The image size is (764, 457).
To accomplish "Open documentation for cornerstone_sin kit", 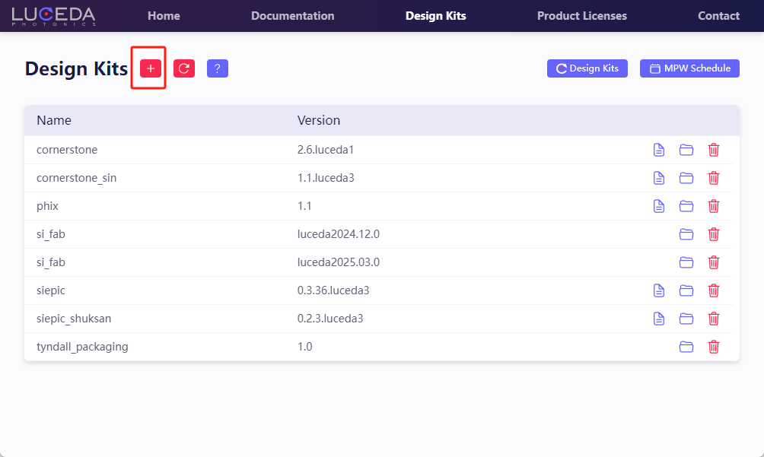I will 659,178.
